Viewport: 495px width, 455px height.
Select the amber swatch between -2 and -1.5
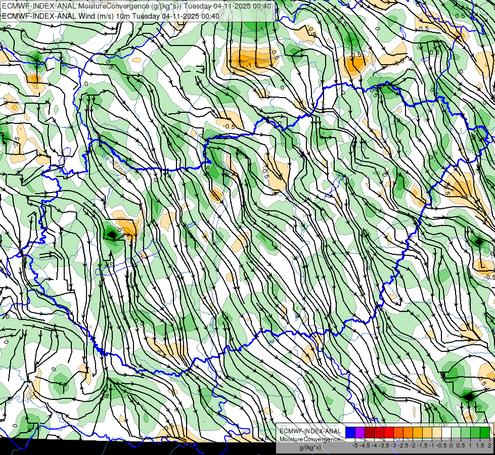[418, 432]
